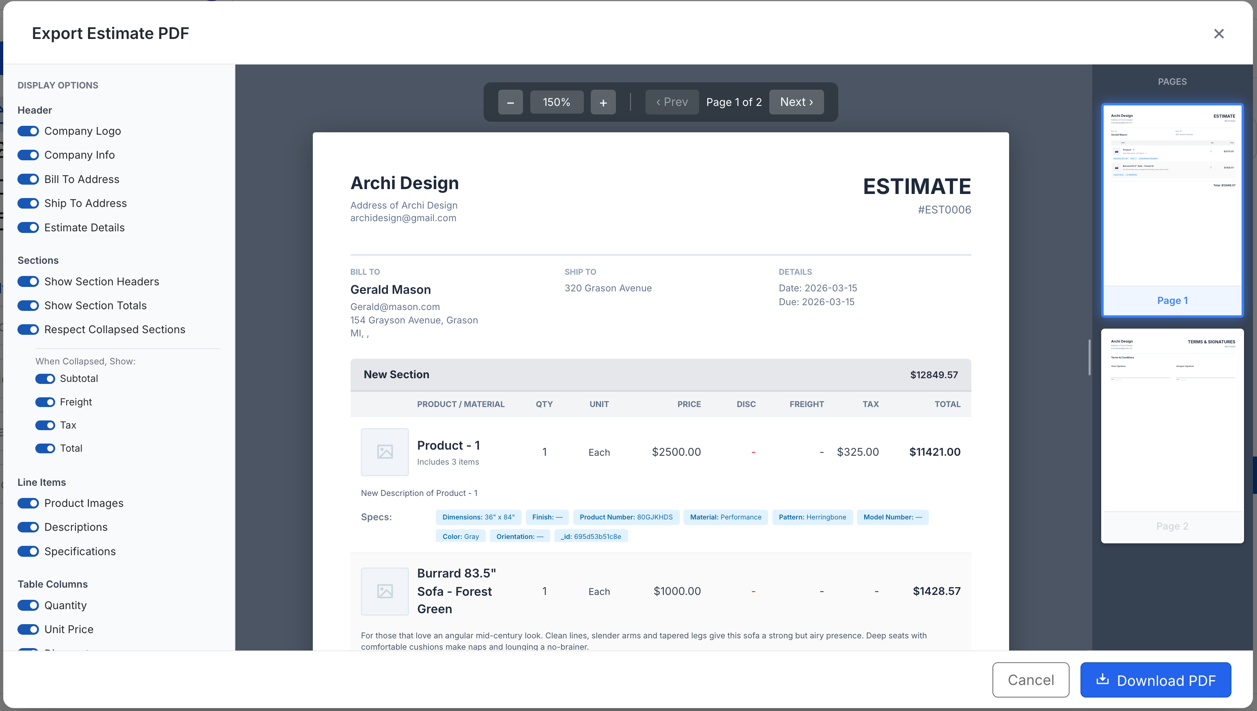Click the Download PDF button

[x=1156, y=680]
